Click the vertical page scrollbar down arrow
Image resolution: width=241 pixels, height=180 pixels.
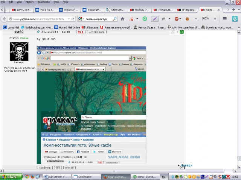pyautogui.click(x=239, y=167)
